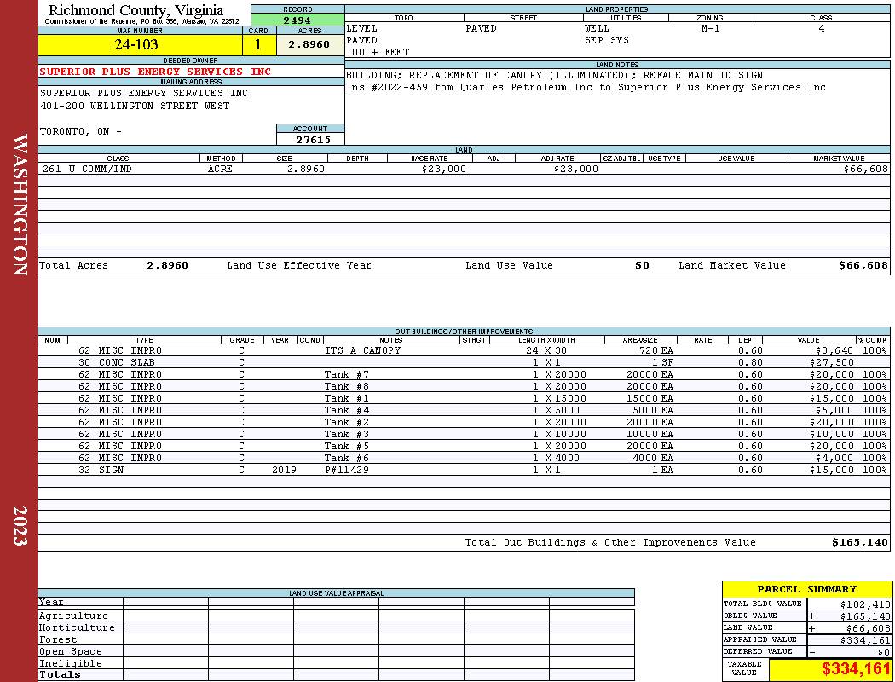Select the sign year 2019
Viewport: 895px width, 682px height.
coord(284,471)
